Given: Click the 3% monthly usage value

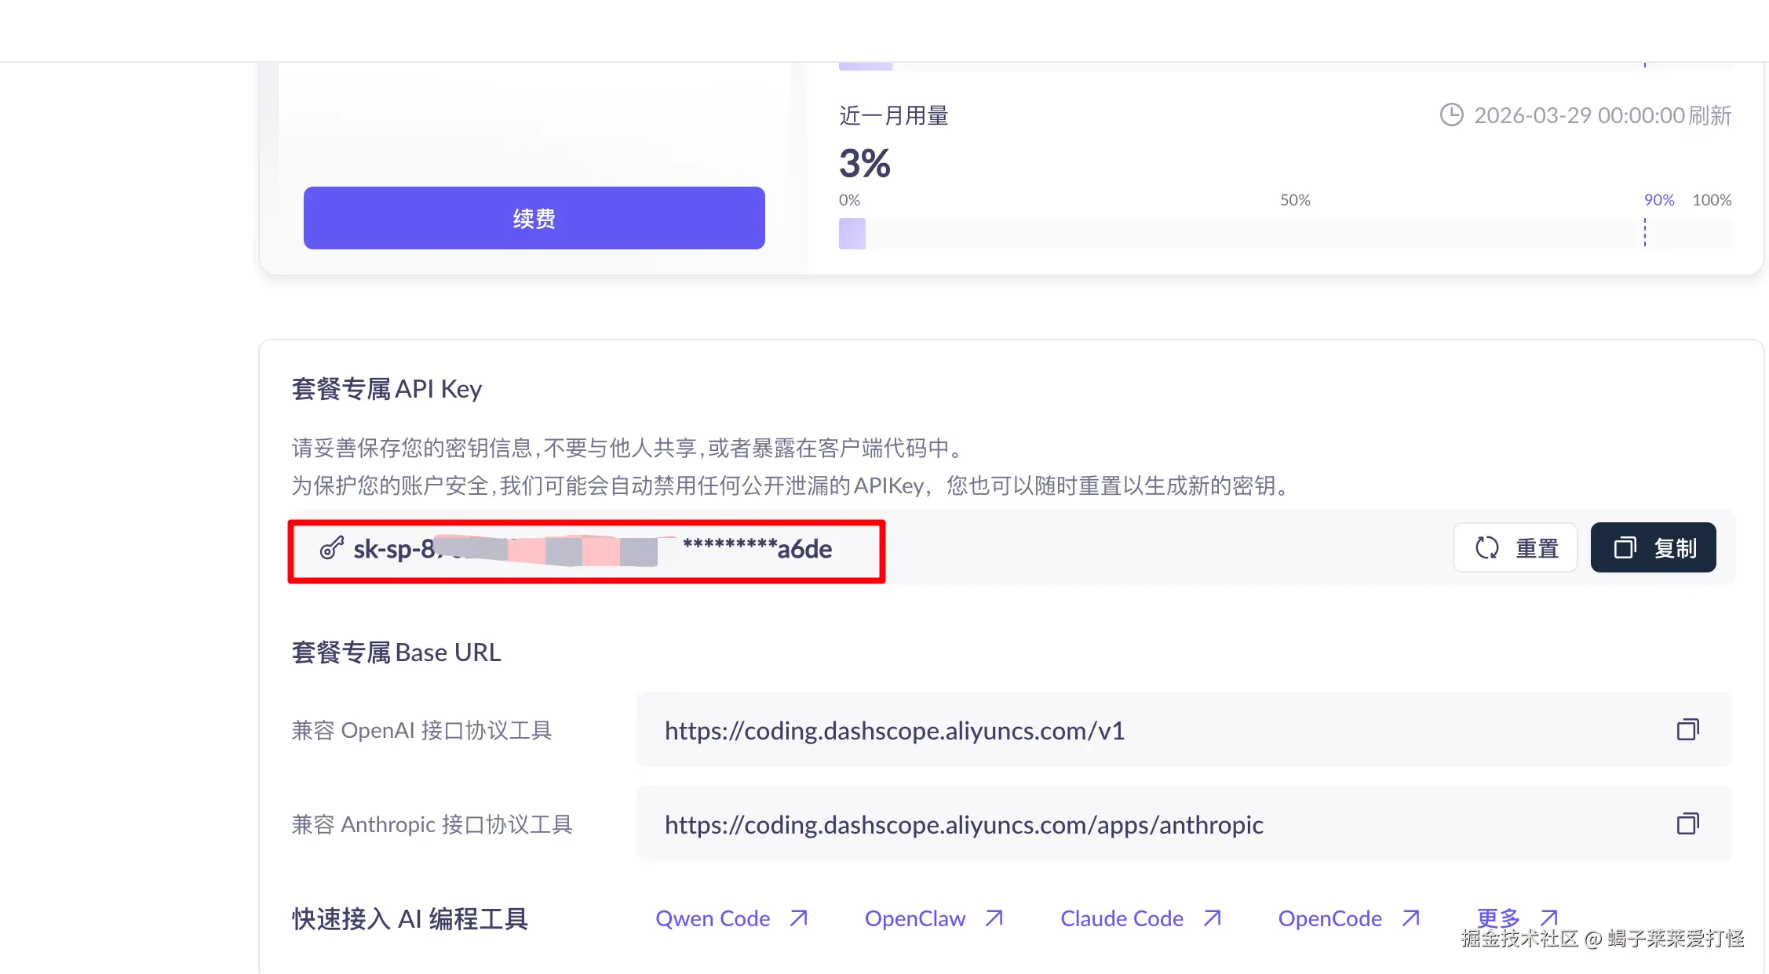Looking at the screenshot, I should [865, 163].
